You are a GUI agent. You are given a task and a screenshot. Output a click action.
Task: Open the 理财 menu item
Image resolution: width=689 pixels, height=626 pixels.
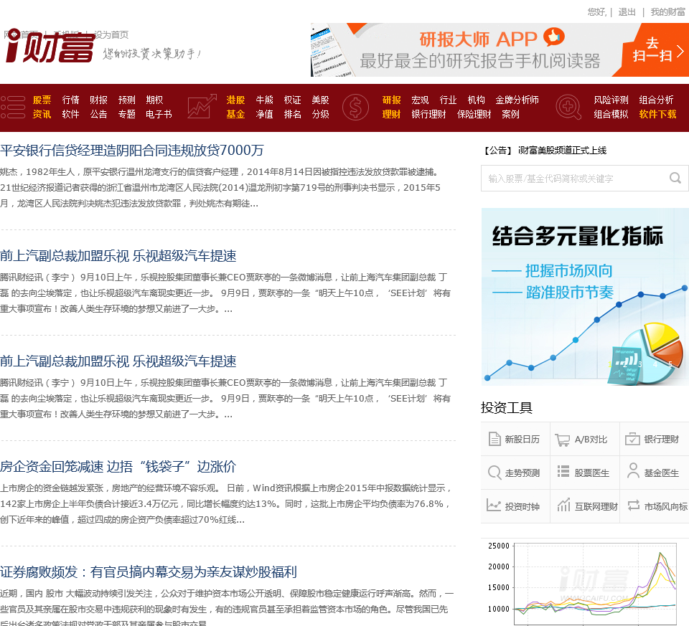click(391, 115)
